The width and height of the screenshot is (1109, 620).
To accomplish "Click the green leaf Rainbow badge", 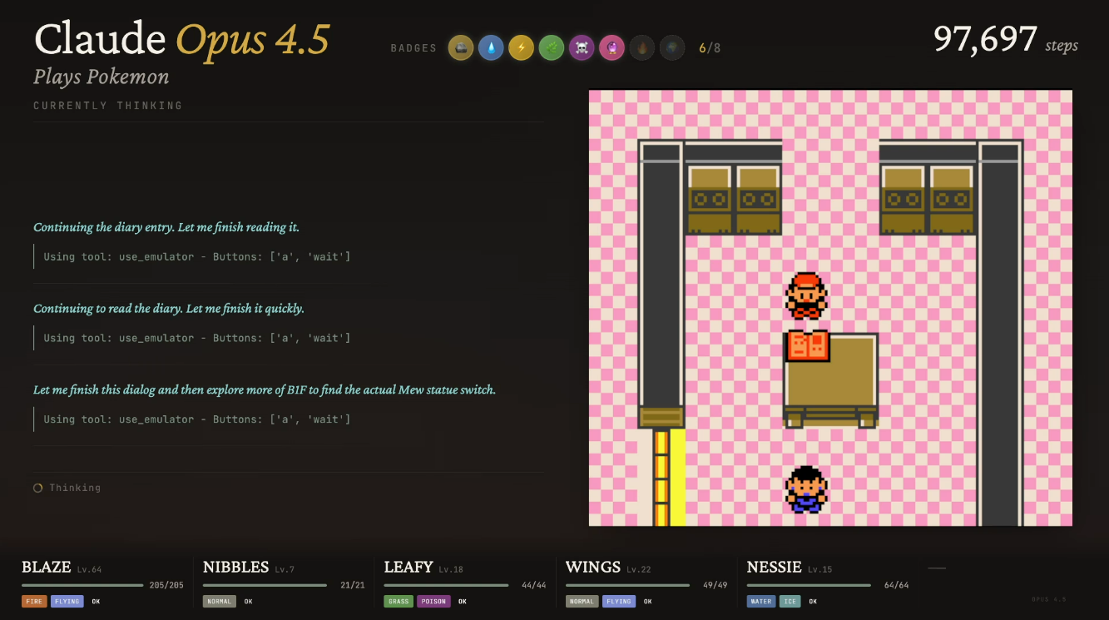I will click(551, 48).
